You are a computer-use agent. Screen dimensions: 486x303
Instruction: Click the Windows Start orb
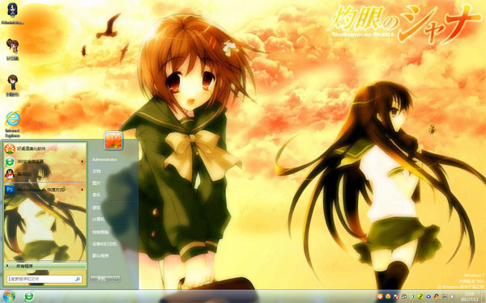pyautogui.click(x=9, y=297)
